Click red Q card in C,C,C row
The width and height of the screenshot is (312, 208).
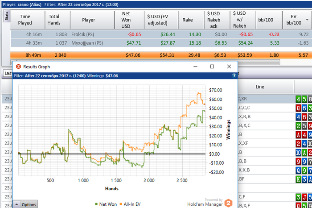[x=298, y=108]
